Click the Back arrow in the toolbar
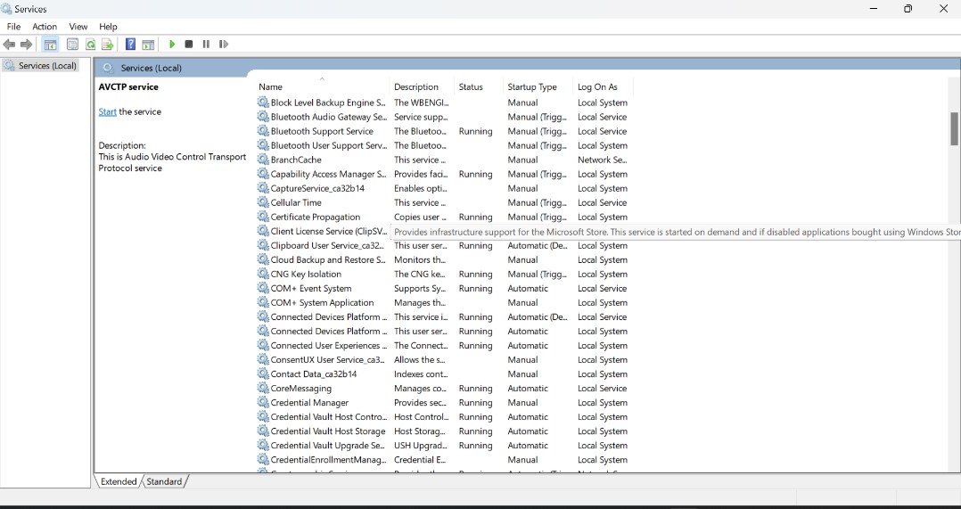The height and width of the screenshot is (509, 961). (x=9, y=44)
